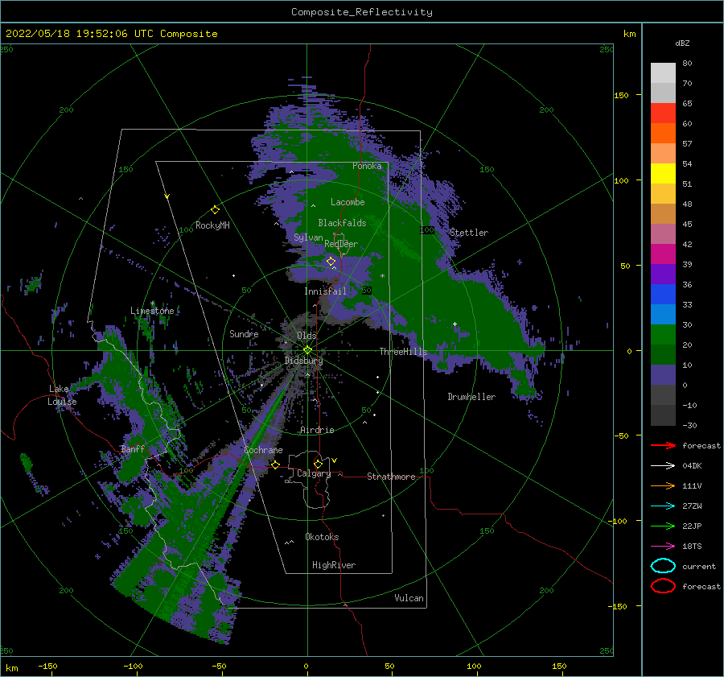Click the Drumheller label
Image resolution: width=724 pixels, height=677 pixels.
(471, 397)
